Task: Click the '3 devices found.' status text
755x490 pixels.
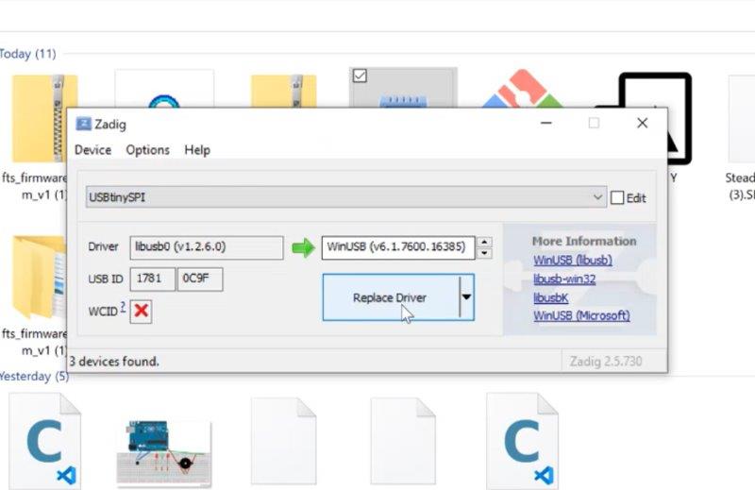Action: 114,362
